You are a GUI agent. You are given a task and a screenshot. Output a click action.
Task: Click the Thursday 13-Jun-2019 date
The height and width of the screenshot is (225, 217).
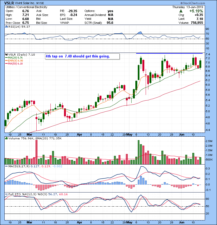pos(188,7)
